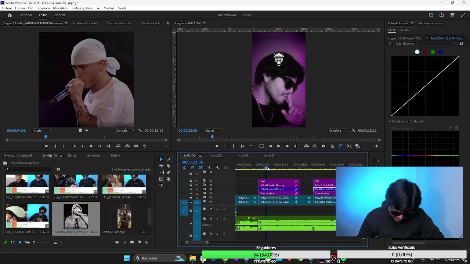Open Ajustes tab in Lumetri panel
Image resolution: width=470 pixels, height=264 pixels.
[405, 30]
